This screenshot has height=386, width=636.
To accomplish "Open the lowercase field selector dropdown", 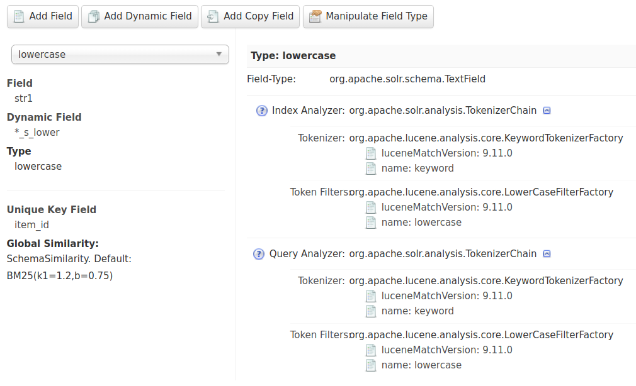I will pos(120,55).
